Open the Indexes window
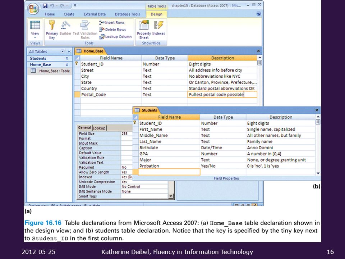Screen dimensions: 345x259 click(x=158, y=28)
